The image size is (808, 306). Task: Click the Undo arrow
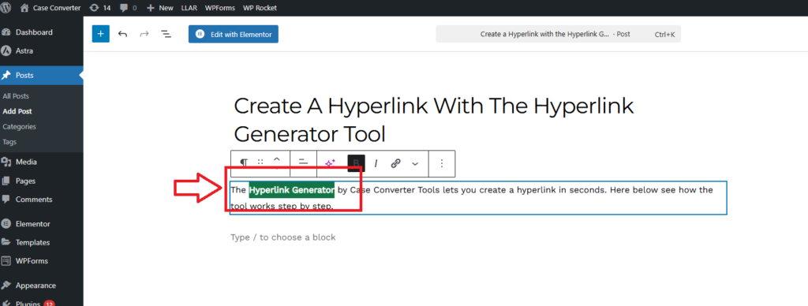coord(122,34)
